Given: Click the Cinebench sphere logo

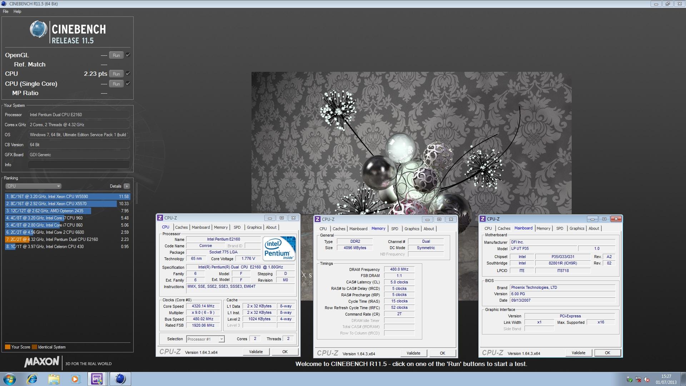Looking at the screenshot, I should (39, 29).
